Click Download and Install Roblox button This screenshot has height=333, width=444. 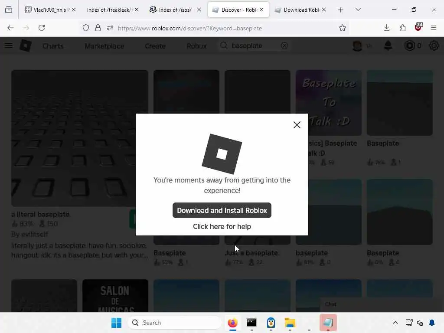(222, 210)
